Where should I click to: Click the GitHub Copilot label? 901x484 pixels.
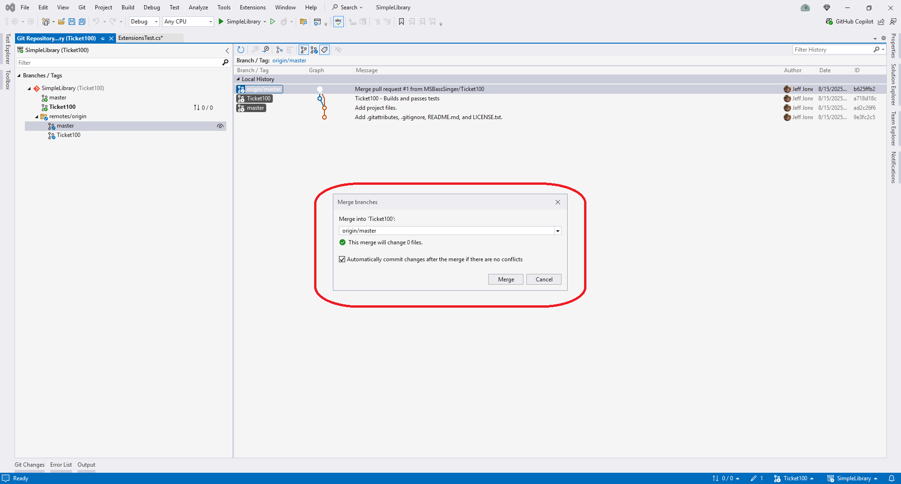[x=855, y=22]
